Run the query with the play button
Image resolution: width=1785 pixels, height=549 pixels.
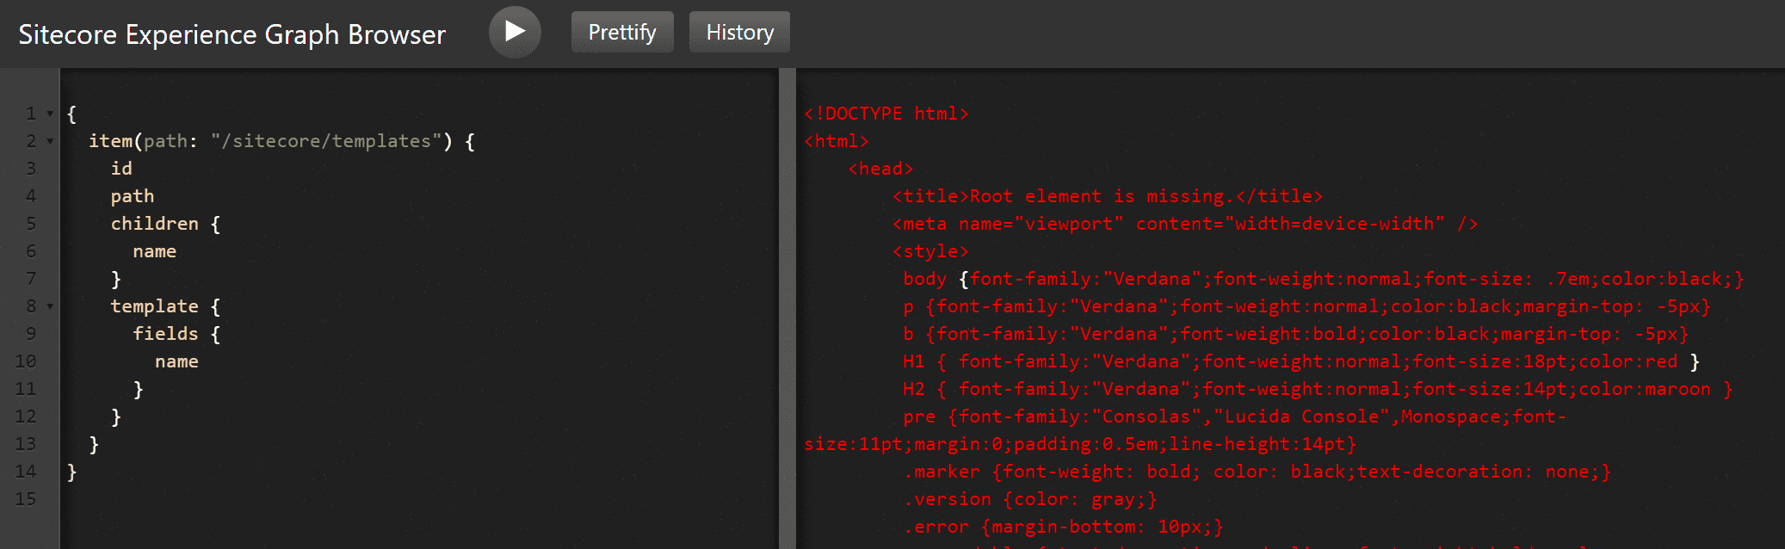[515, 32]
